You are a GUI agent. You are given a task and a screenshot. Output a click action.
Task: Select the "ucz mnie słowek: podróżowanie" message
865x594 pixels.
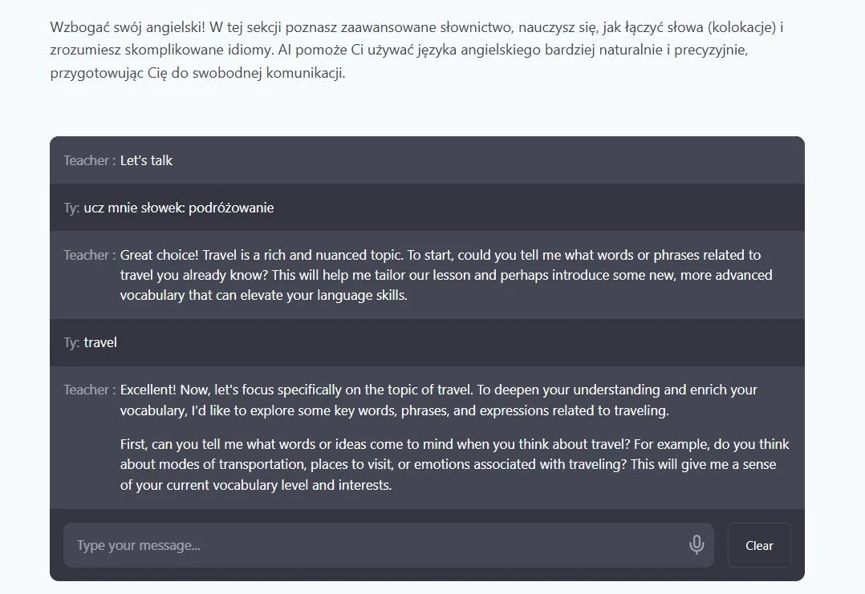tap(179, 208)
